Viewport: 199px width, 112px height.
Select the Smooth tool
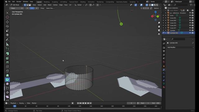pos(7,84)
